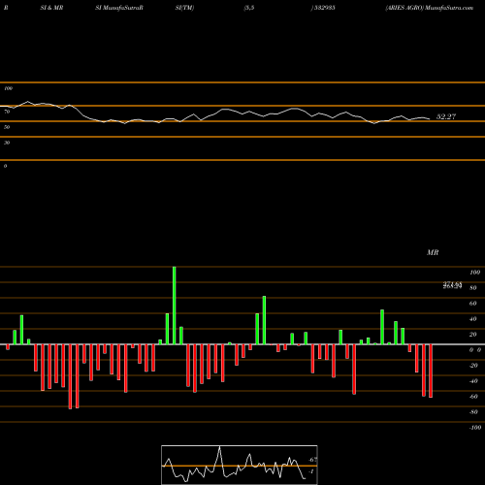
Task: Click the MR label above histogram
Action: pos(433,252)
